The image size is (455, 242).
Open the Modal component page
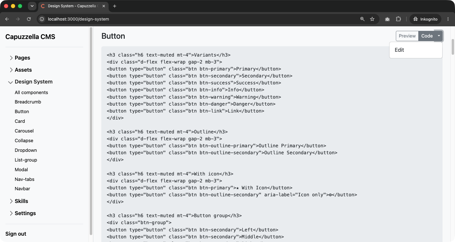[x=21, y=170]
